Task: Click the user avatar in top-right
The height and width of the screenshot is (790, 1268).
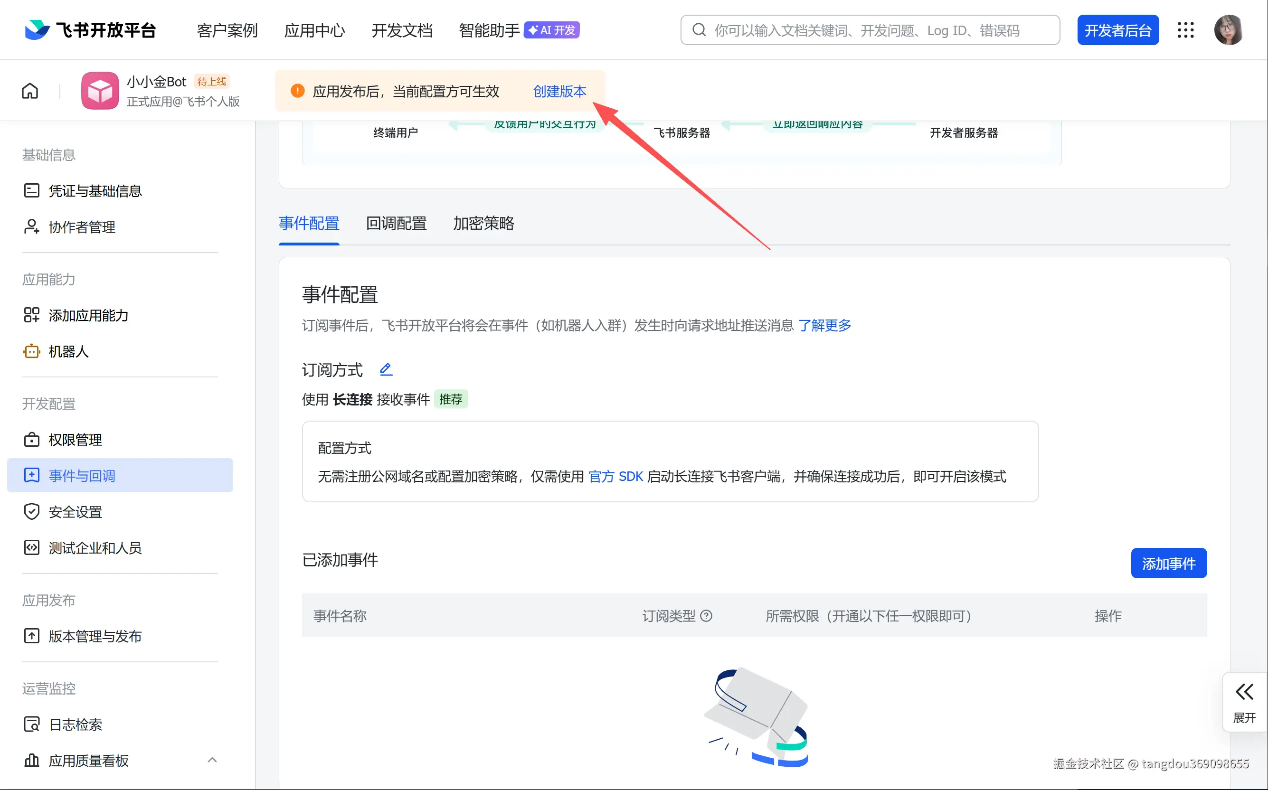Action: point(1228,30)
